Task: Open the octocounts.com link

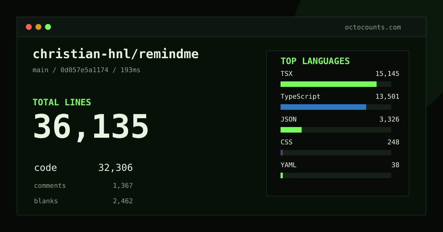Action: [x=373, y=27]
